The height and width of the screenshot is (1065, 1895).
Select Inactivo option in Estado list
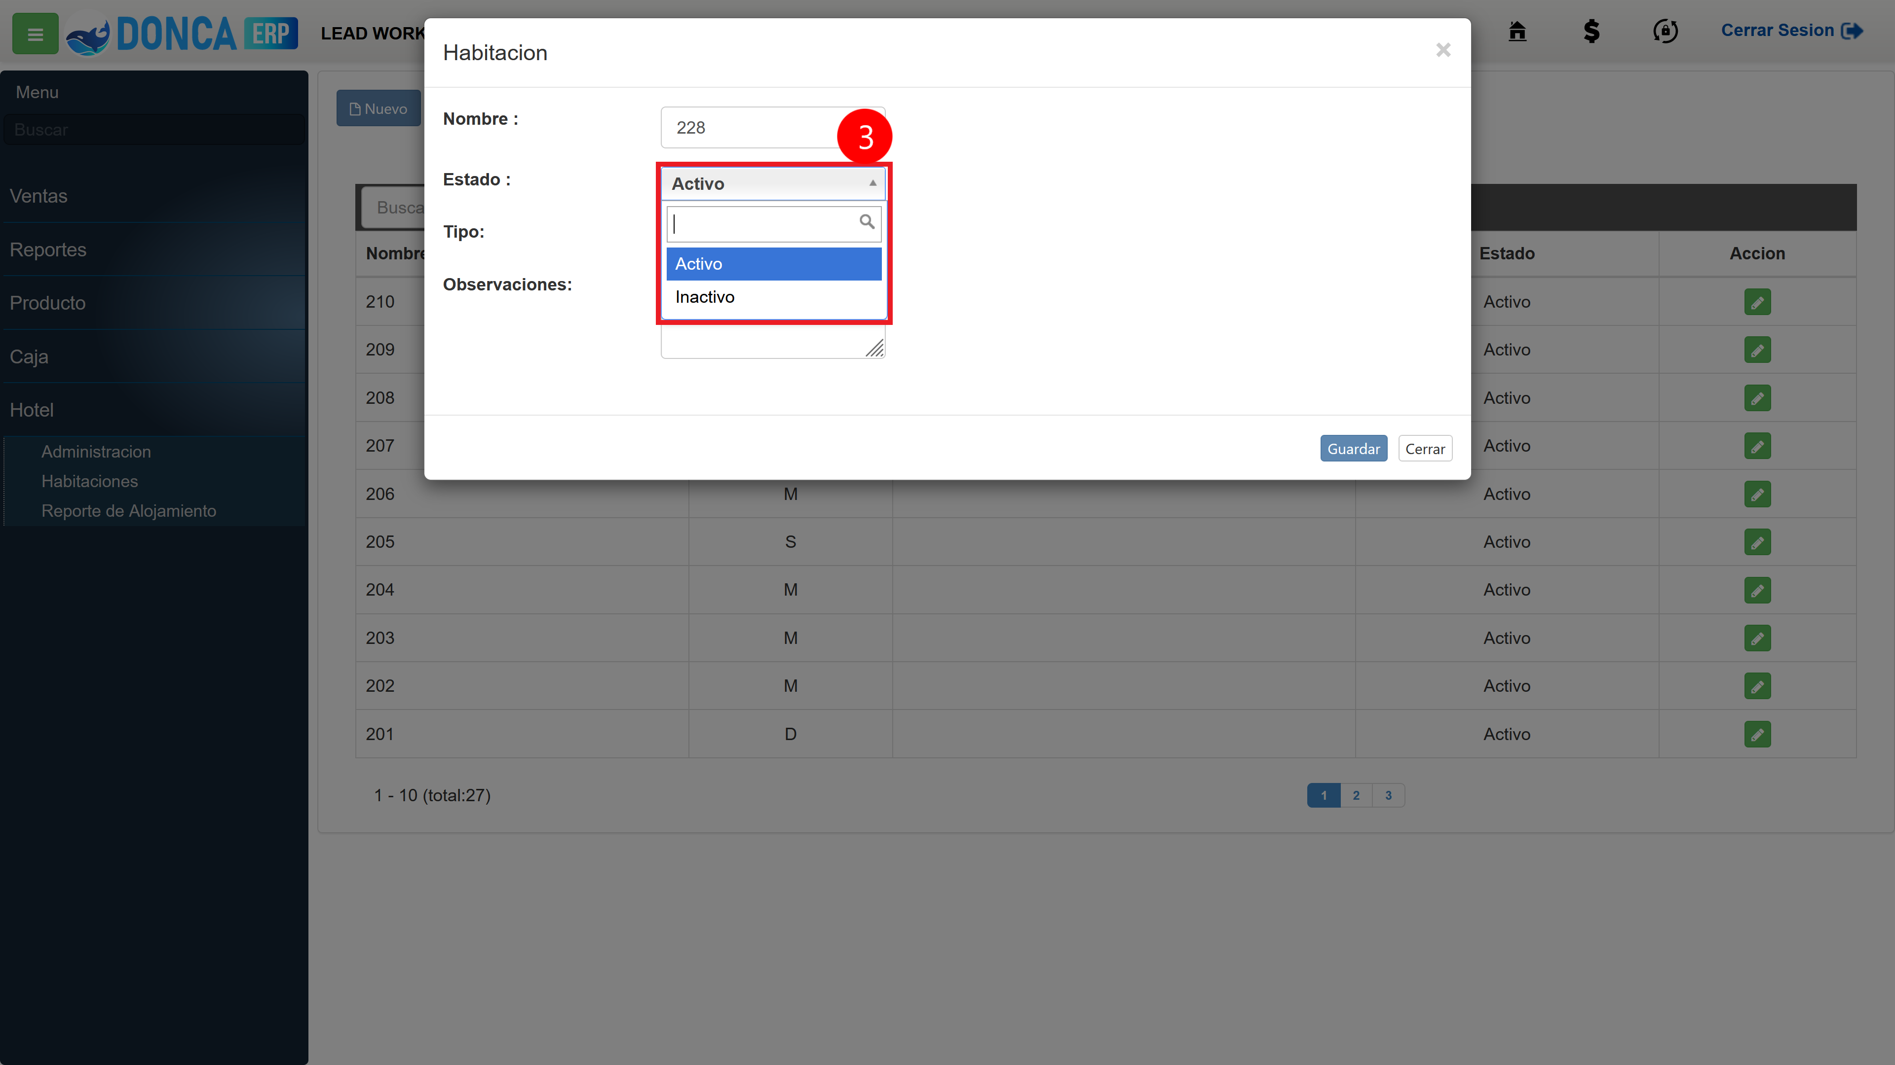tap(773, 297)
